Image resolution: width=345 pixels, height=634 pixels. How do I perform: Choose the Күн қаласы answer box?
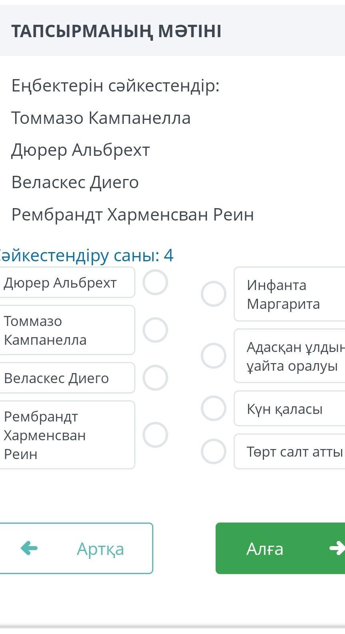pos(289,409)
